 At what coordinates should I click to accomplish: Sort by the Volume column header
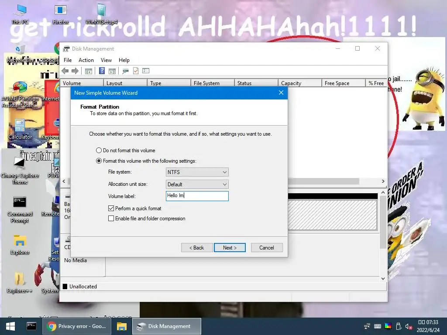82,83
